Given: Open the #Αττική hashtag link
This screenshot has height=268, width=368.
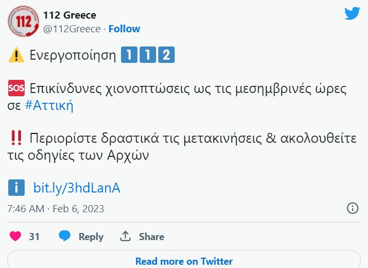Looking at the screenshot, I should point(49,106).
